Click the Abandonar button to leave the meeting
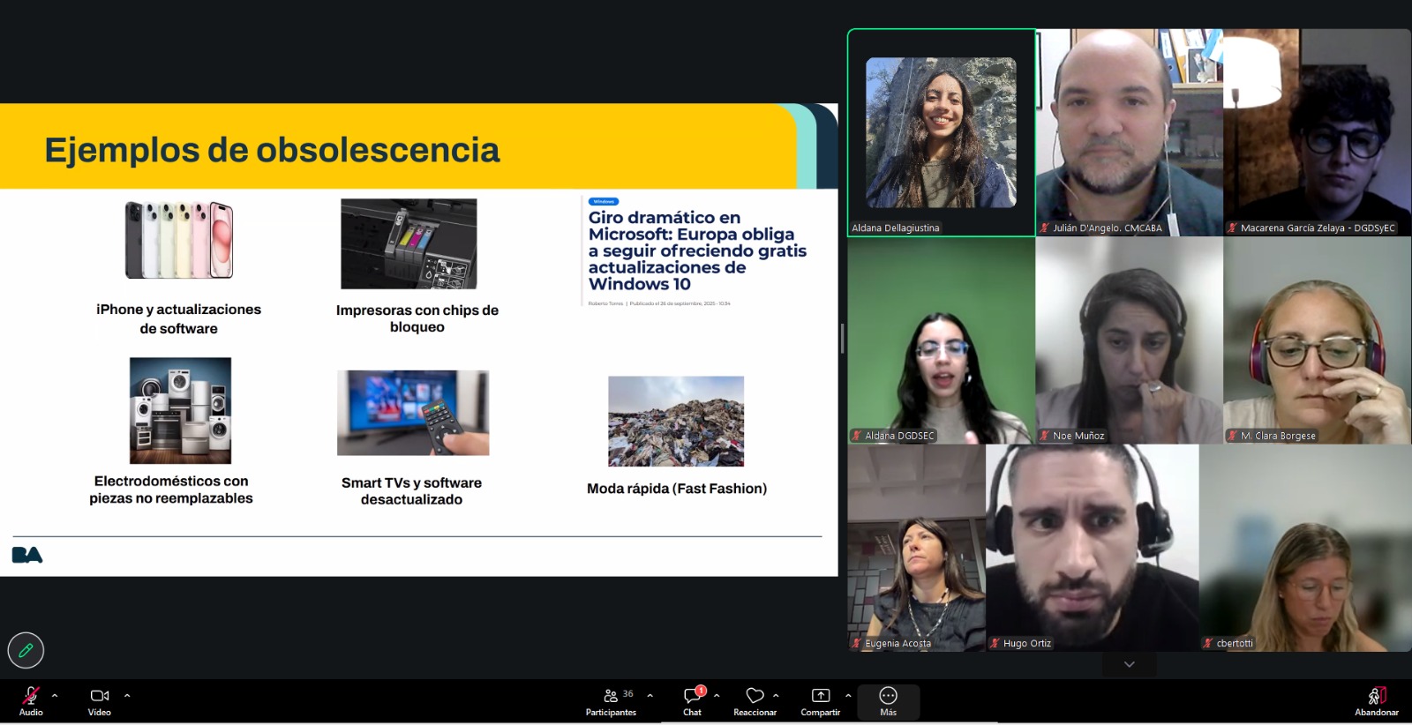This screenshot has width=1412, height=725. [x=1376, y=701]
